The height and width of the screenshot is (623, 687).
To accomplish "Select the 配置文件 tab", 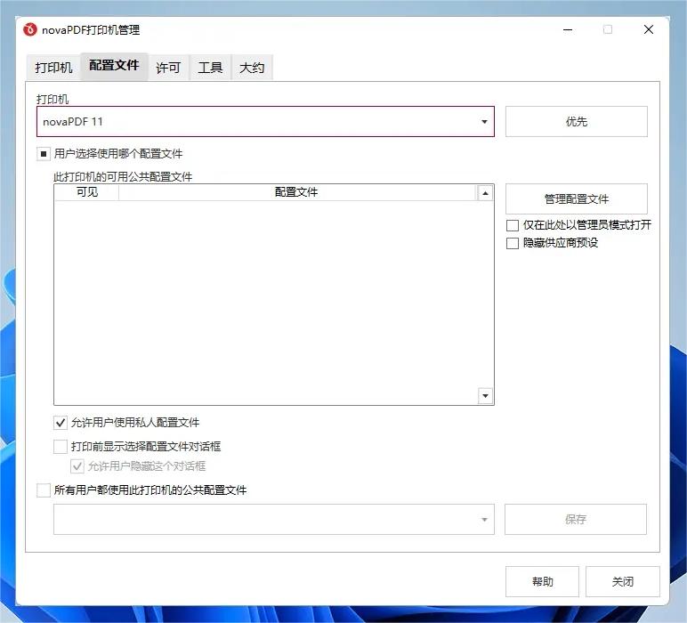I will click(114, 66).
